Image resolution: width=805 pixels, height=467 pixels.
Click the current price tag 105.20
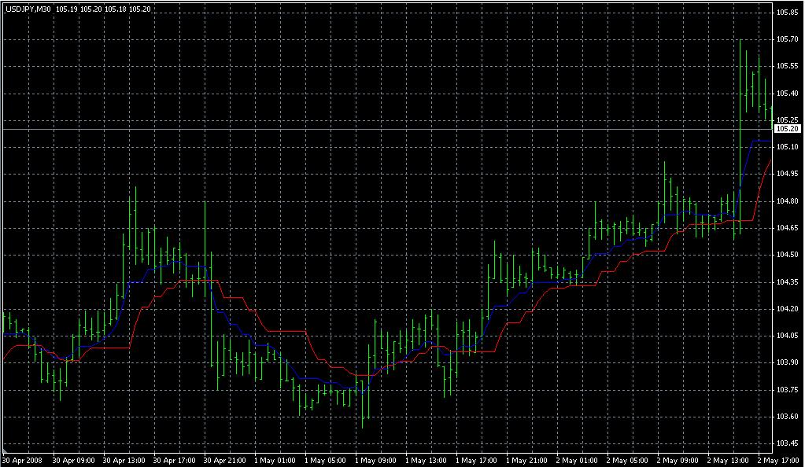tap(788, 128)
